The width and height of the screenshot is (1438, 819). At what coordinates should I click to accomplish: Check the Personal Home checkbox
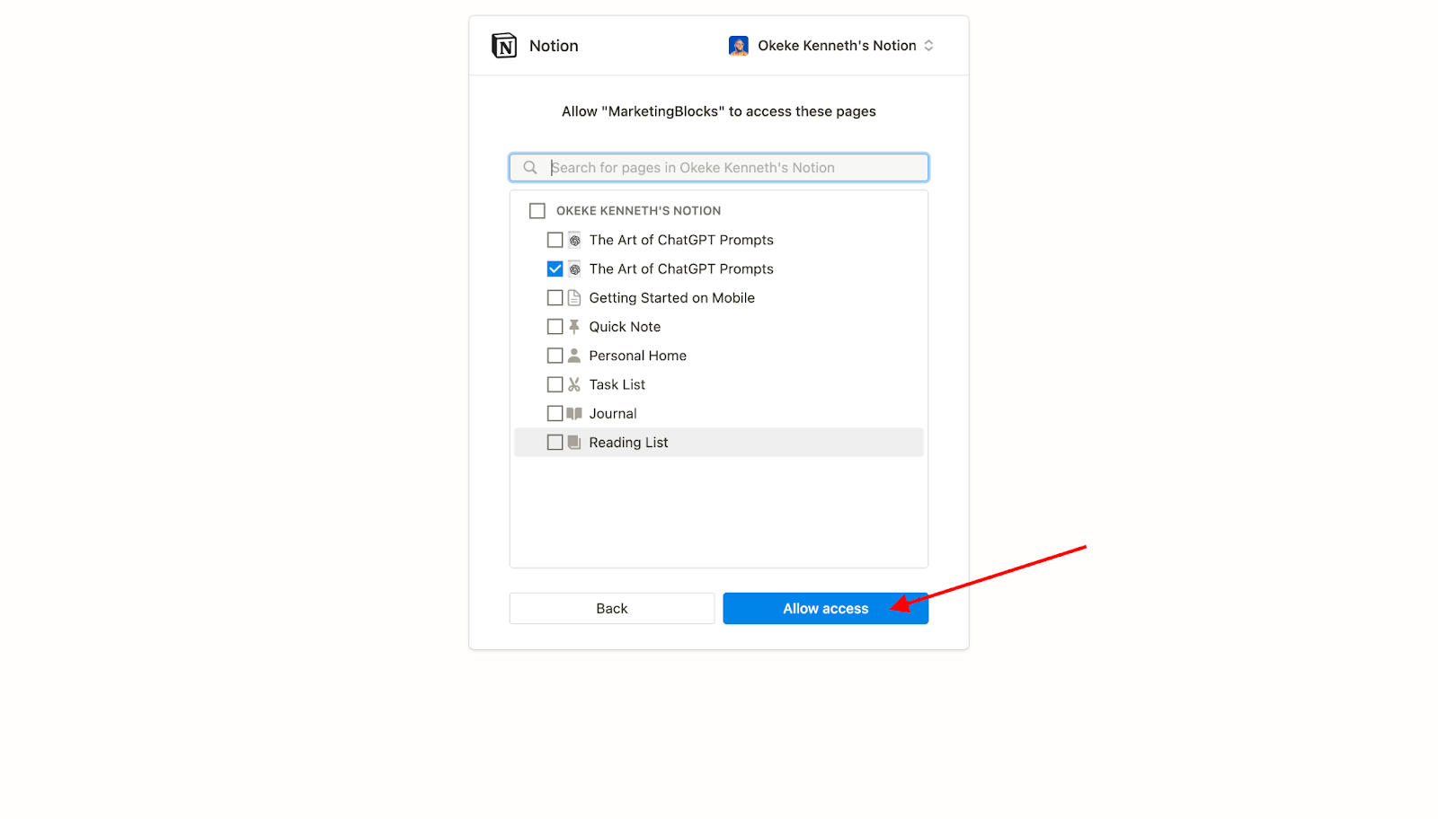[555, 356]
